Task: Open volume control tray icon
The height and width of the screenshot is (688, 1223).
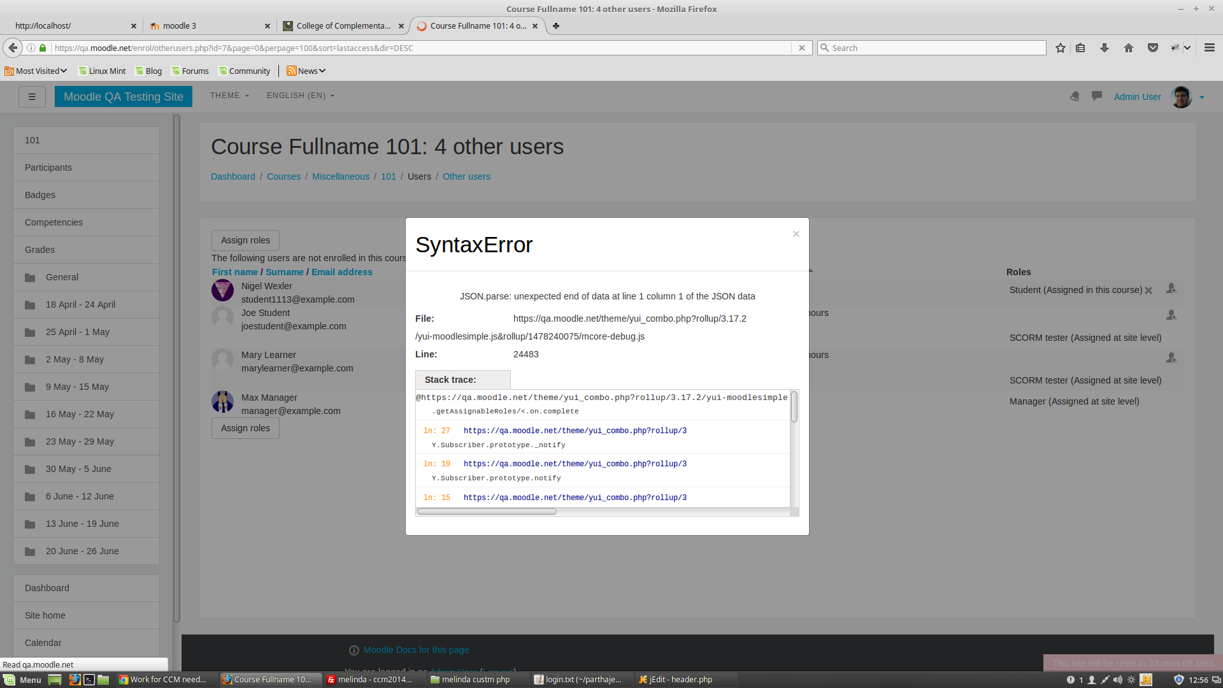Action: 1117,680
